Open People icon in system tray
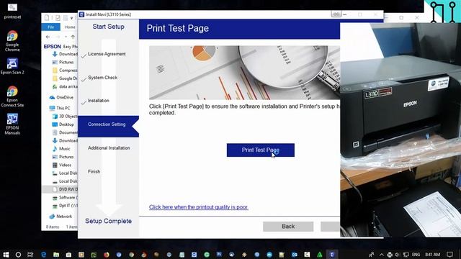The image size is (461, 259). [x=372, y=255]
